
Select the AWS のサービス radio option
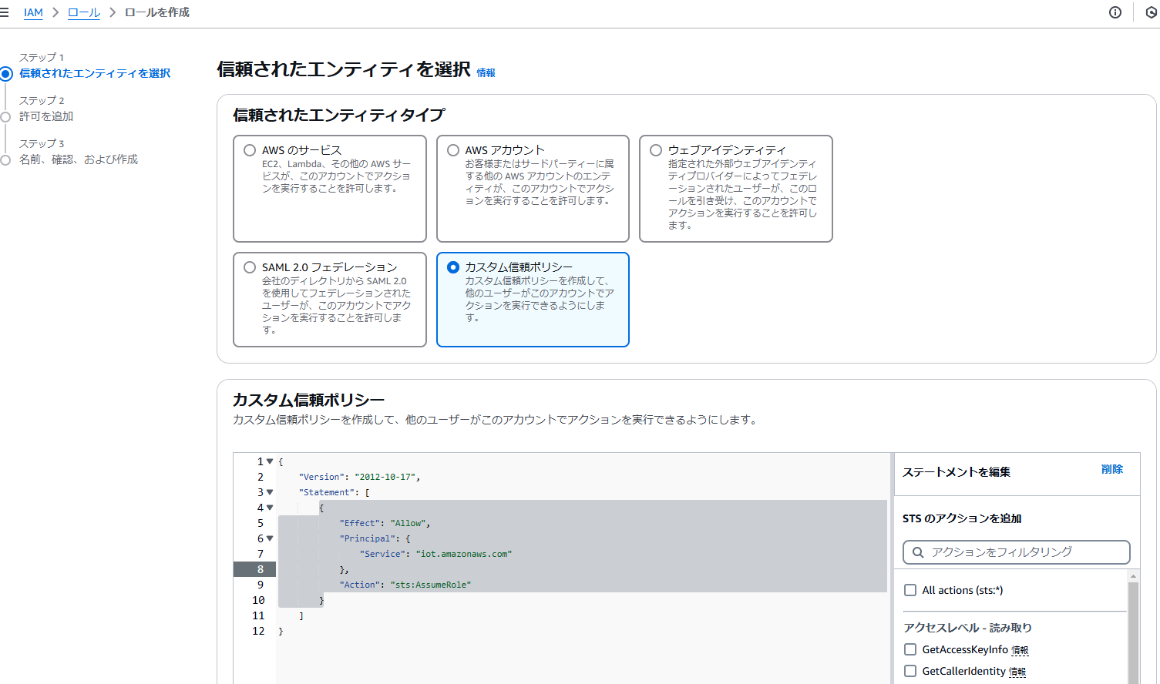point(250,150)
